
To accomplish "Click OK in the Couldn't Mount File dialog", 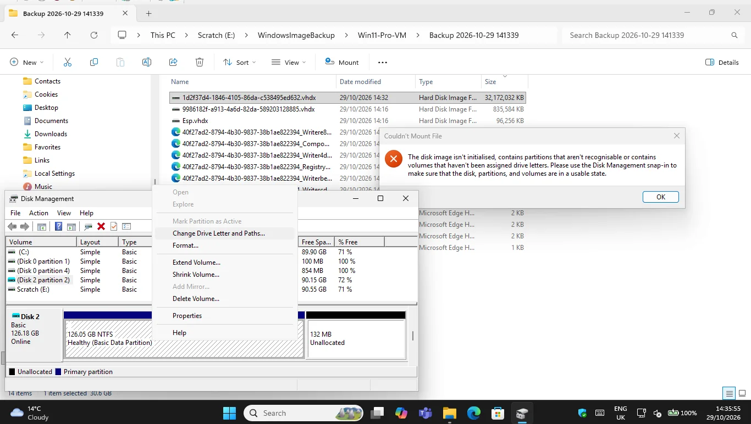I will [661, 197].
